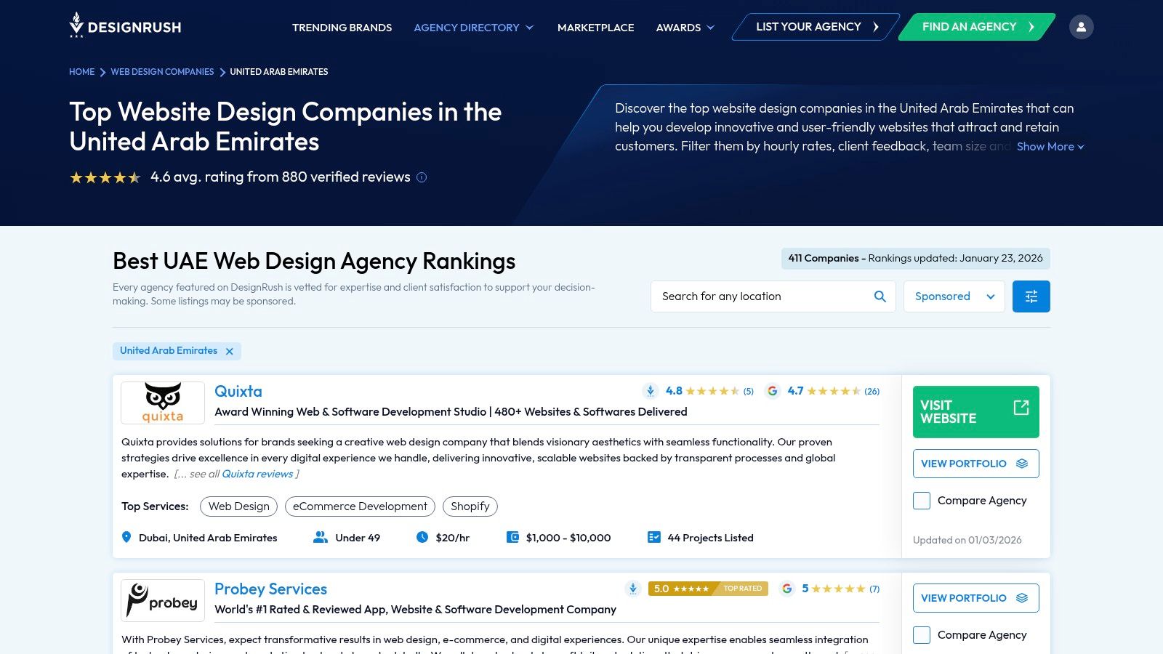The height and width of the screenshot is (654, 1163).
Task: Expand the AWARDS menu
Action: pos(684,28)
